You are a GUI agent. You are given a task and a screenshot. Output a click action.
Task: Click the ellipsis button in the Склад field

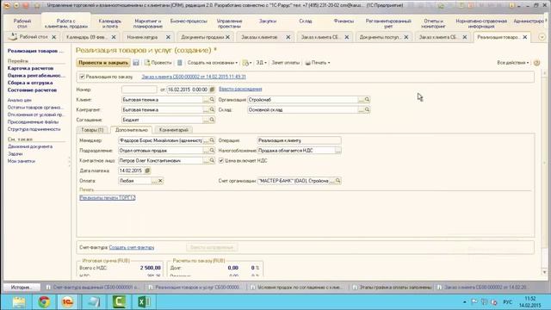(361, 110)
